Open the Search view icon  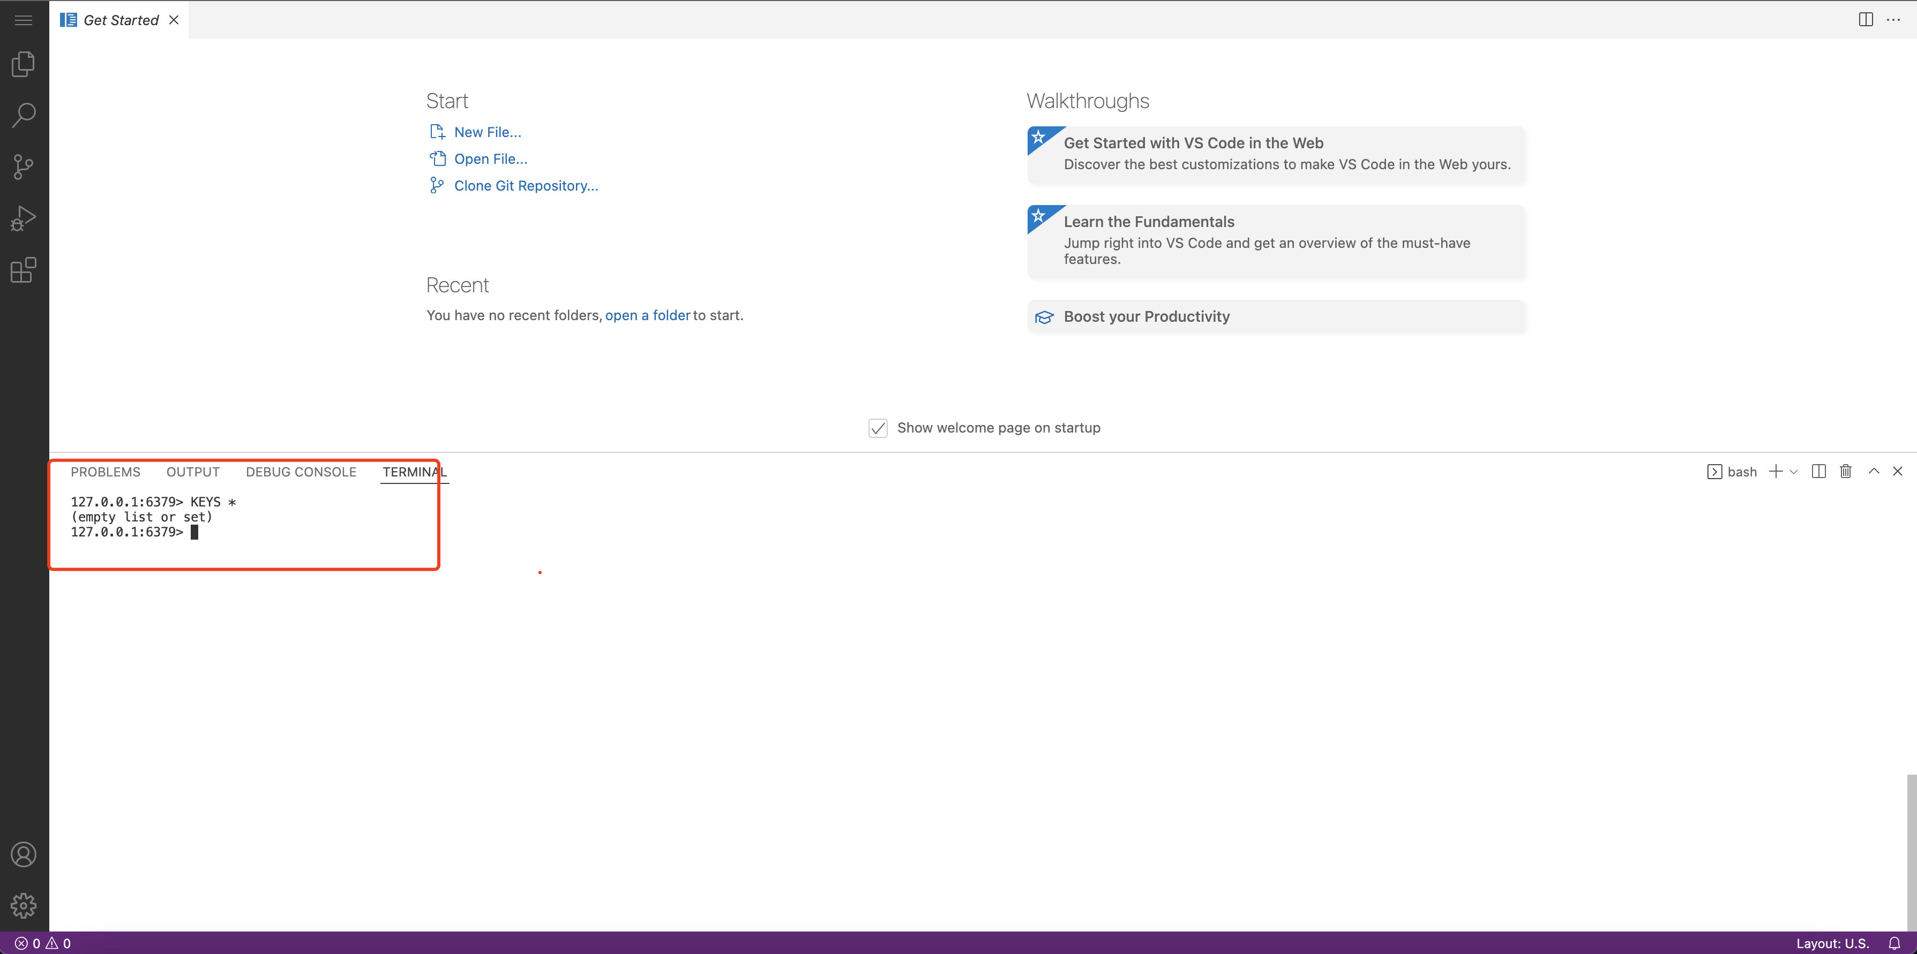point(24,115)
